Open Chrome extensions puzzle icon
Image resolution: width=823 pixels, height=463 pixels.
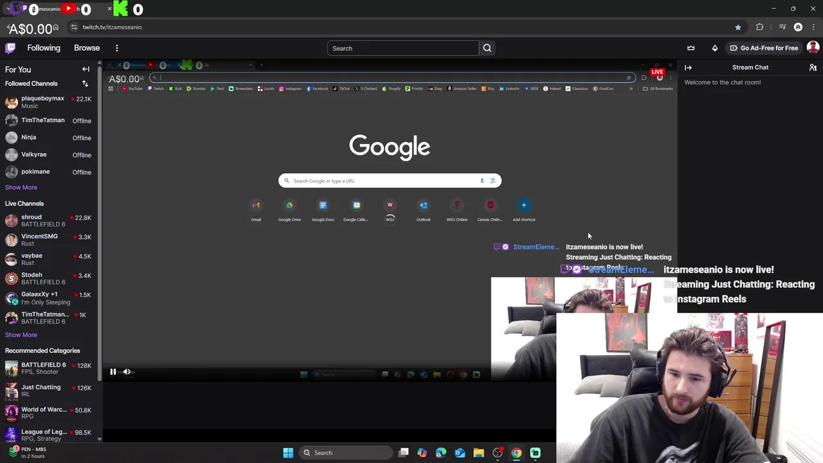pyautogui.click(x=760, y=27)
